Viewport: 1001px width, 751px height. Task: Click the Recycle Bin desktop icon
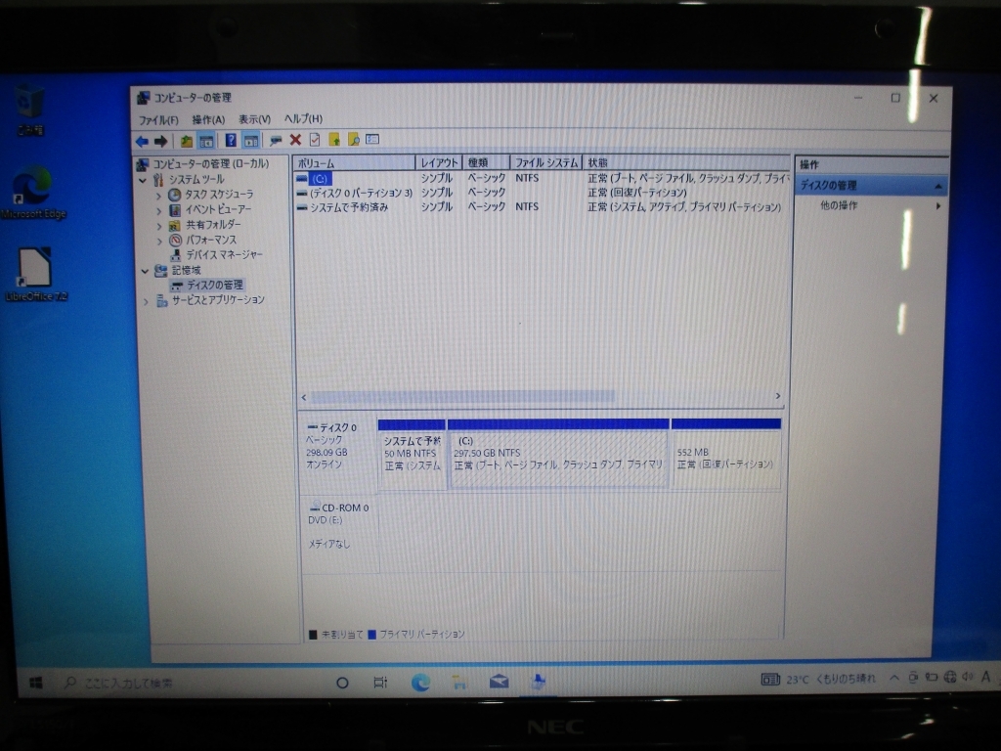point(29,110)
